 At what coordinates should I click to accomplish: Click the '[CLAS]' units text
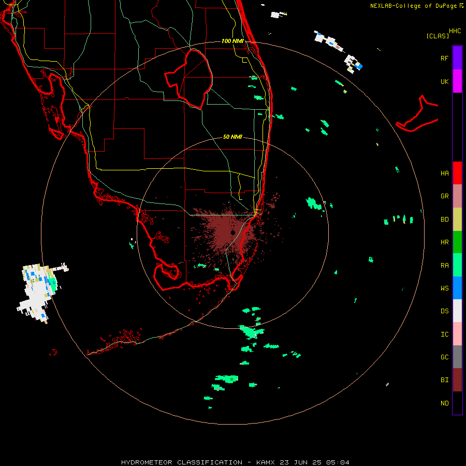(x=438, y=36)
